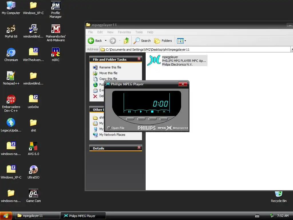Open the File menu in Explorer
293x220 pixels.
click(90, 32)
